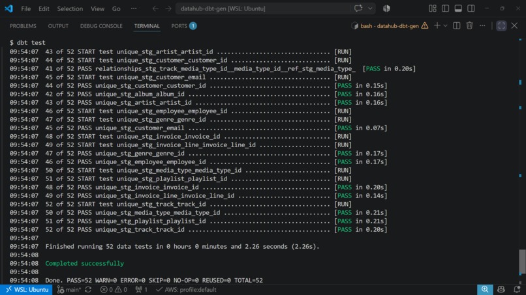Click the extension icon beside command center
This screenshot has width=526, height=295.
point(386,8)
